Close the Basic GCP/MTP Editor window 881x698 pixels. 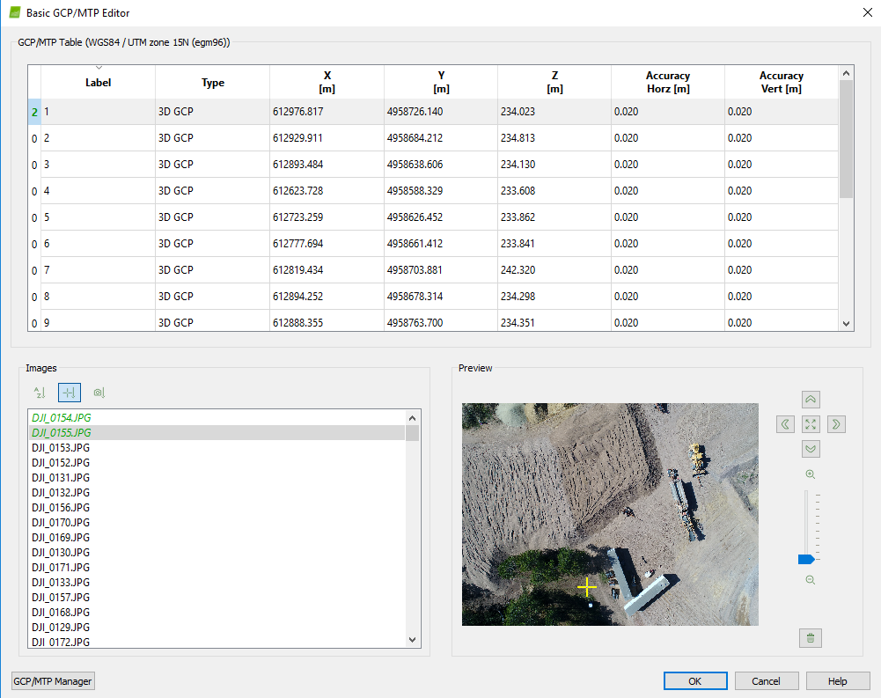[x=868, y=12]
